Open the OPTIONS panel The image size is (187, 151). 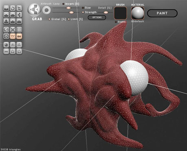pyautogui.click(x=97, y=18)
